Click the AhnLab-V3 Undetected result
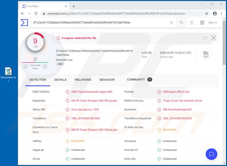 pyautogui.click(x=170, y=150)
